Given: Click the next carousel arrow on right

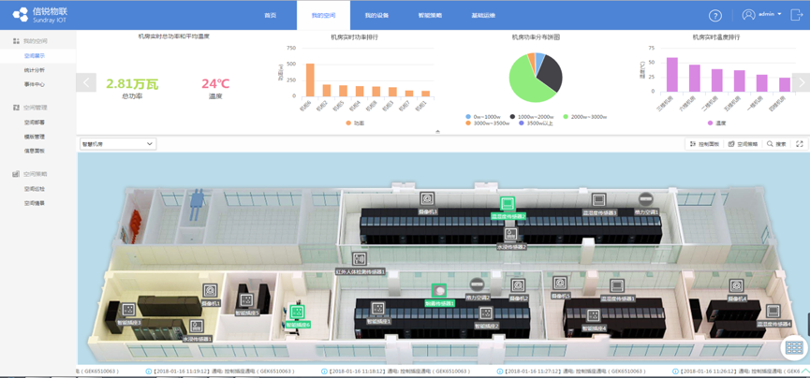Looking at the screenshot, I should coord(800,83).
